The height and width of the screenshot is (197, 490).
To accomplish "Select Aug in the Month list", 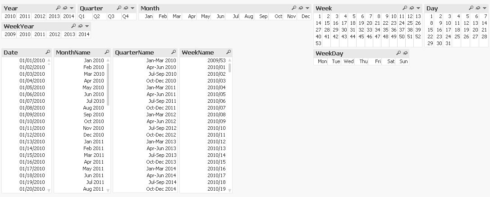I will point(249,16).
